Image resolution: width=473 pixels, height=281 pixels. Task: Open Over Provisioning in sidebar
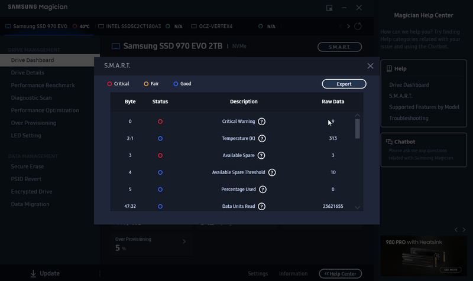click(34, 123)
